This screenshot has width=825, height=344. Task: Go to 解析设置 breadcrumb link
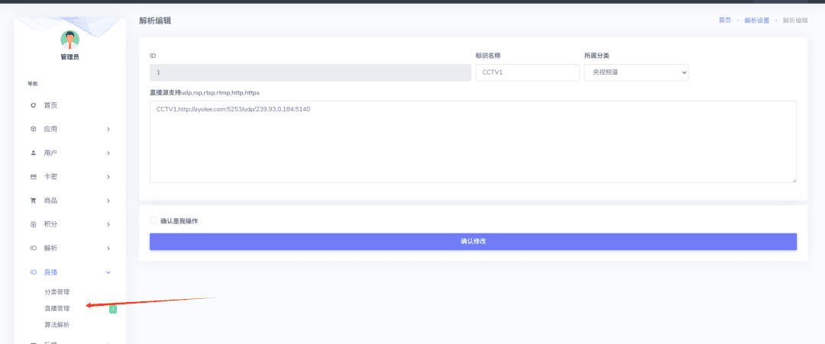tap(756, 21)
